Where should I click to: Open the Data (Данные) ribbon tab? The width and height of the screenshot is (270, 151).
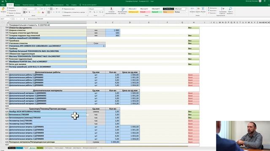tap(48, 5)
